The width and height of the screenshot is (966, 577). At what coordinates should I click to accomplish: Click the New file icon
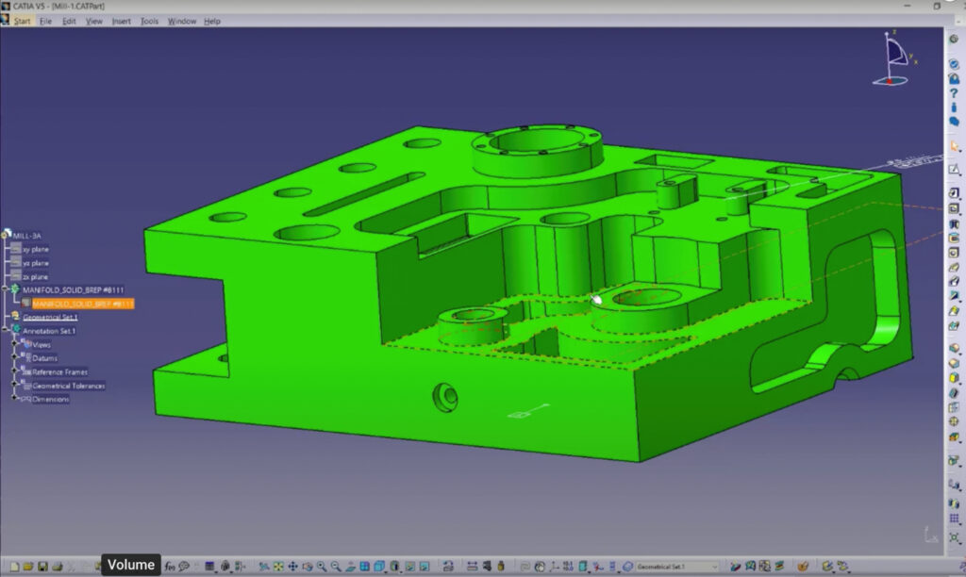pos(14,566)
